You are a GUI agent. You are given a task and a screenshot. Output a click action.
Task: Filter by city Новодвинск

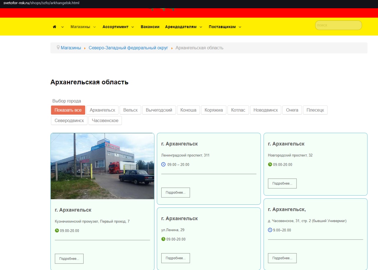pyautogui.click(x=266, y=110)
